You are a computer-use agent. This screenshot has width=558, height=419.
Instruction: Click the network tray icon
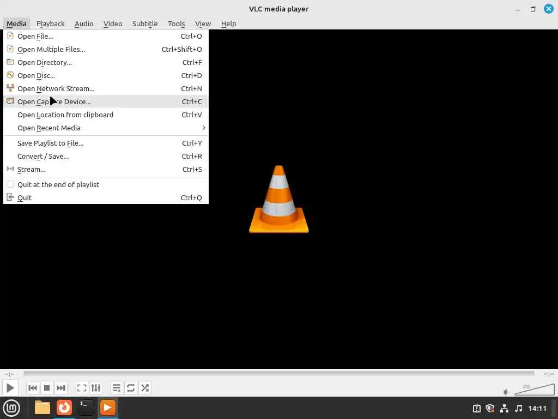[504, 408]
